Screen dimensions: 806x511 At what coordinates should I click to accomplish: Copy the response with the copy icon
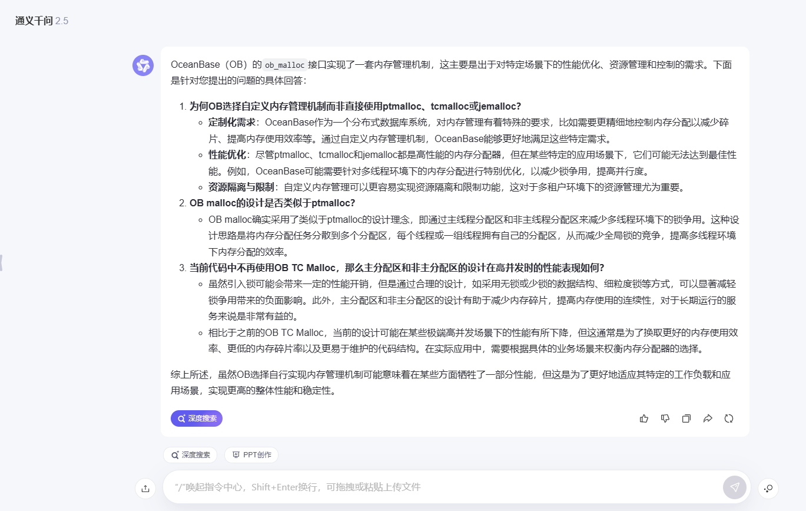[686, 418]
